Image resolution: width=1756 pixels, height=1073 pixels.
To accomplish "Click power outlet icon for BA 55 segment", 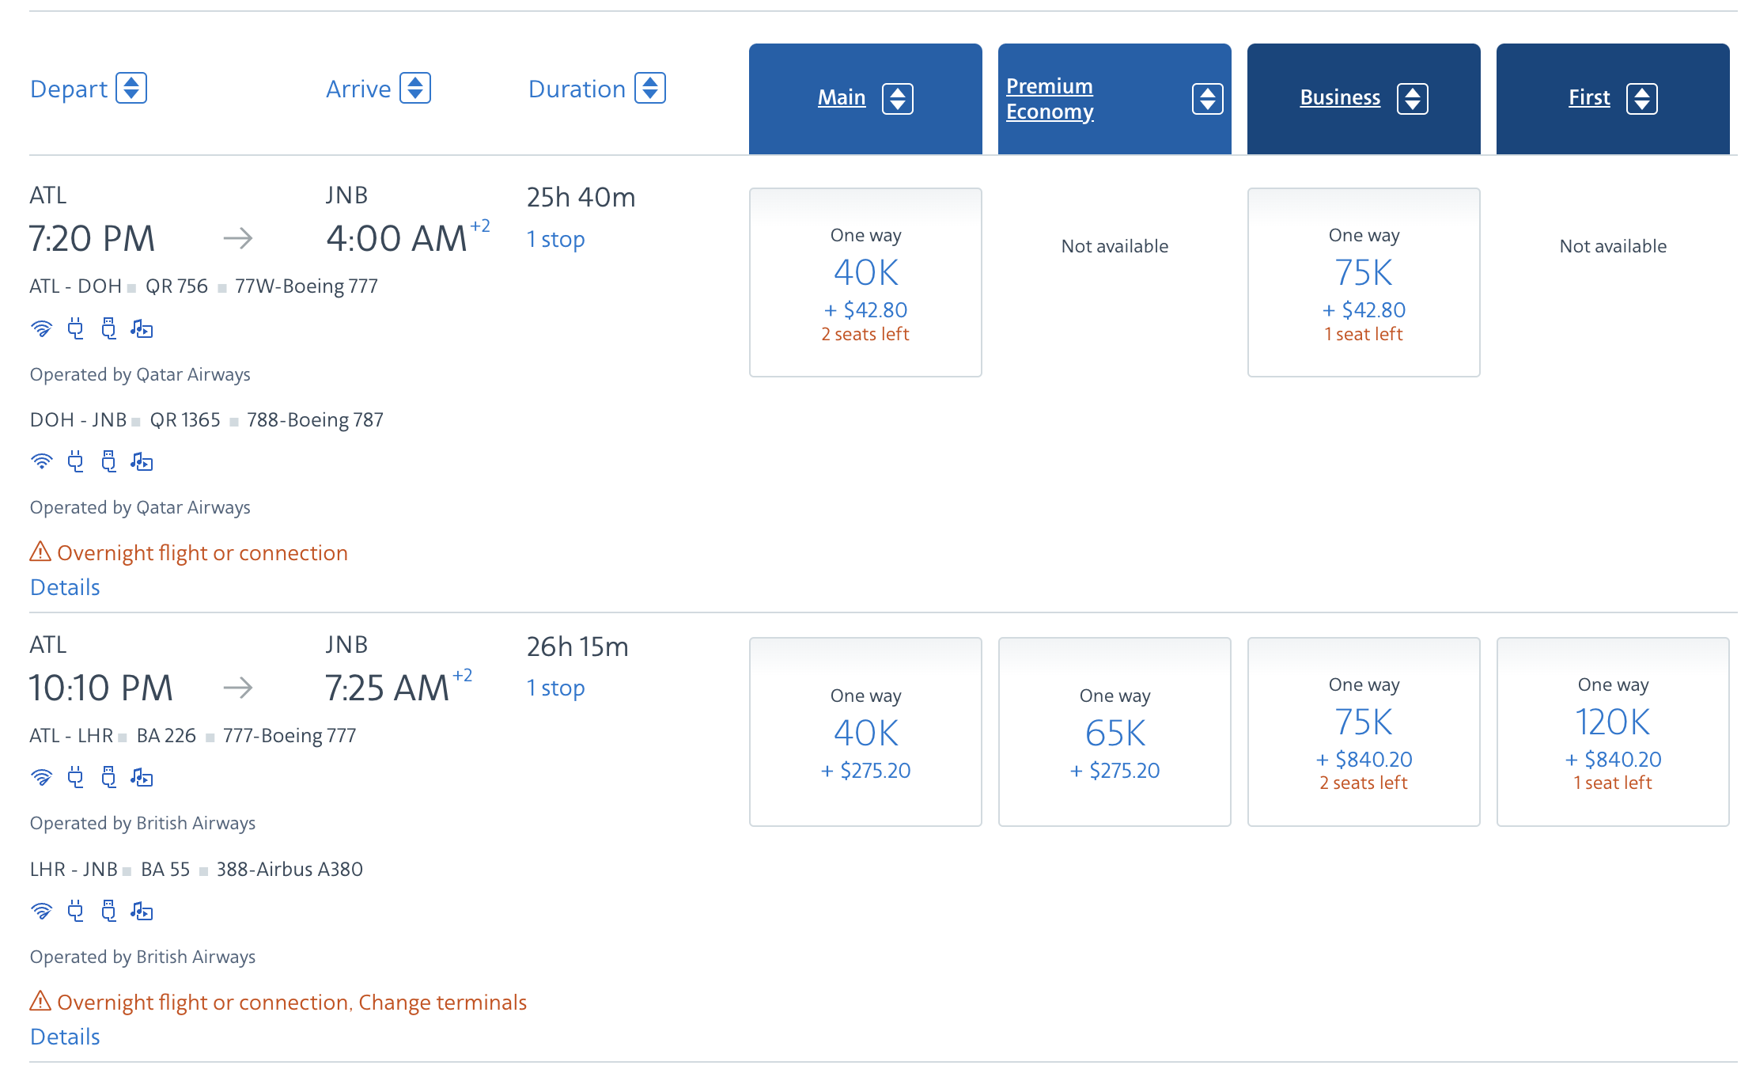I will click(75, 912).
